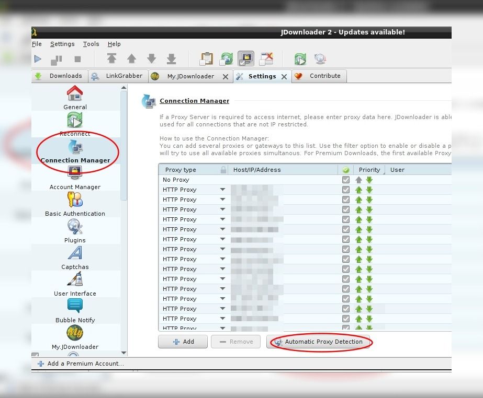
Task: Open Reconnect settings in sidebar
Action: coord(75,124)
